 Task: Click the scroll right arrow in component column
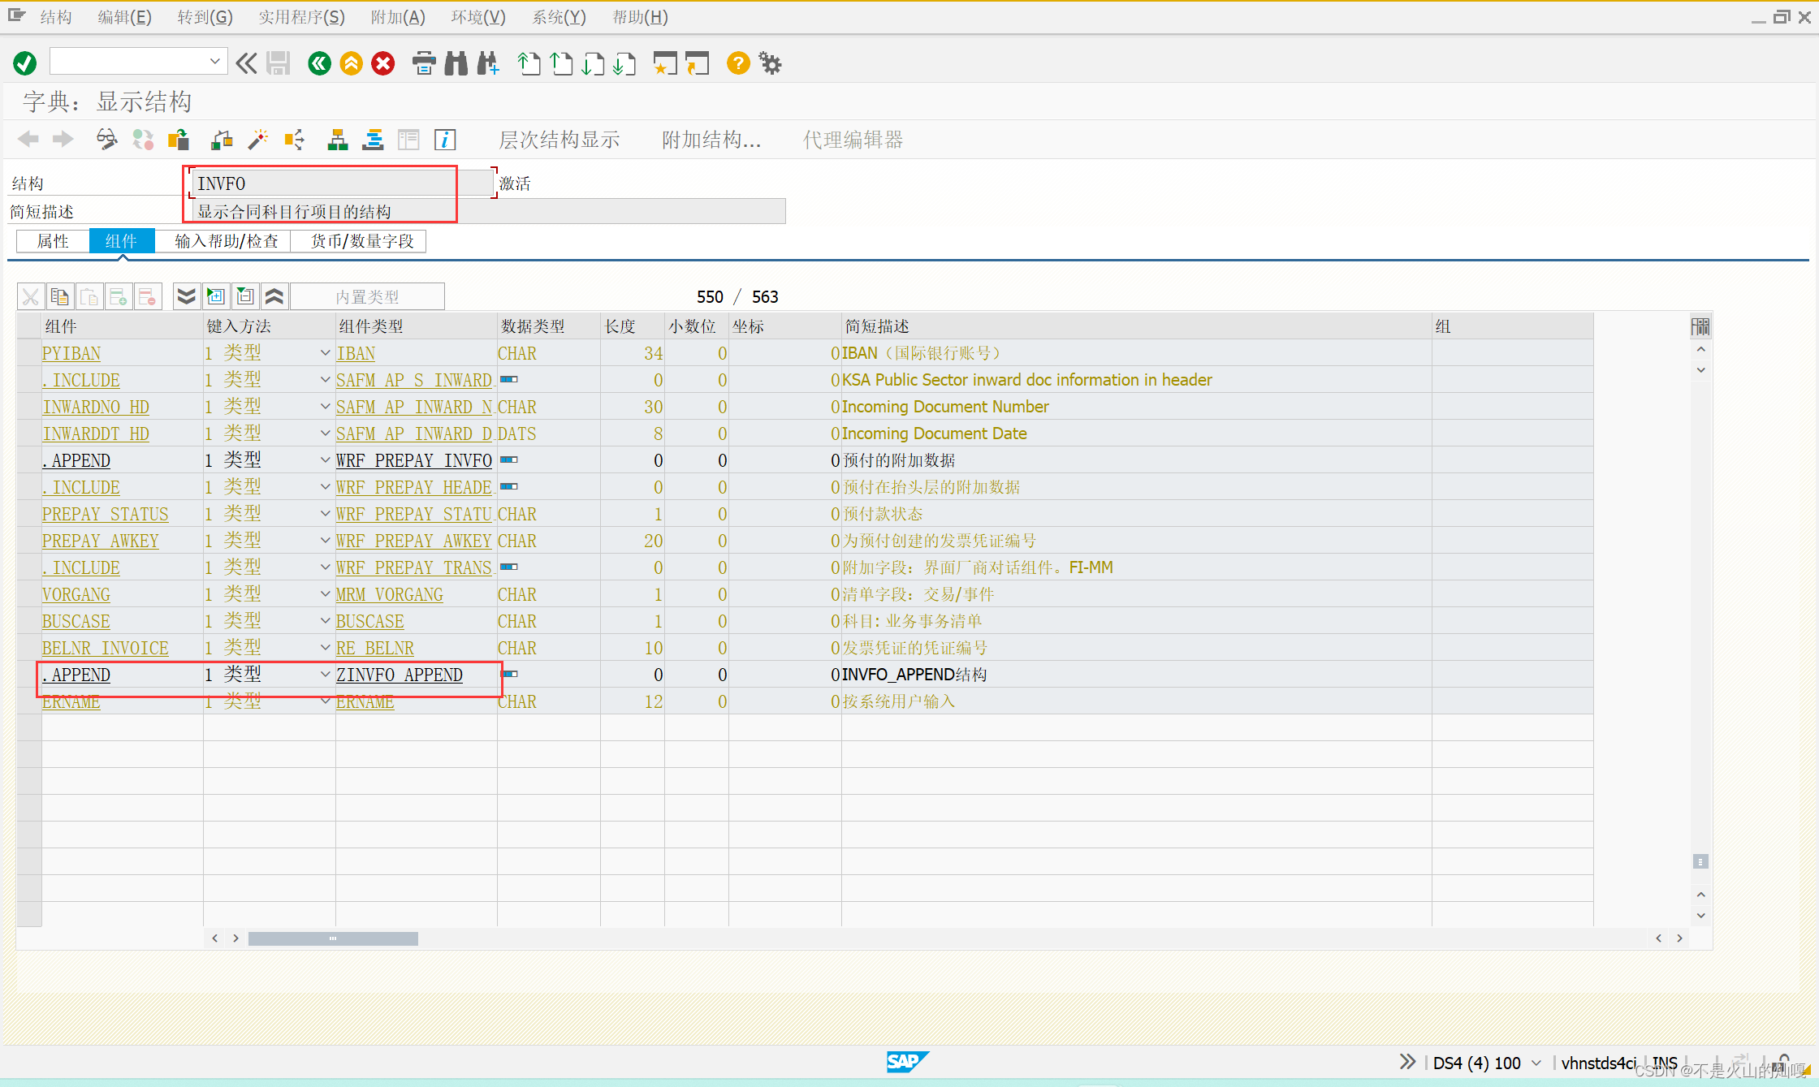tap(235, 938)
